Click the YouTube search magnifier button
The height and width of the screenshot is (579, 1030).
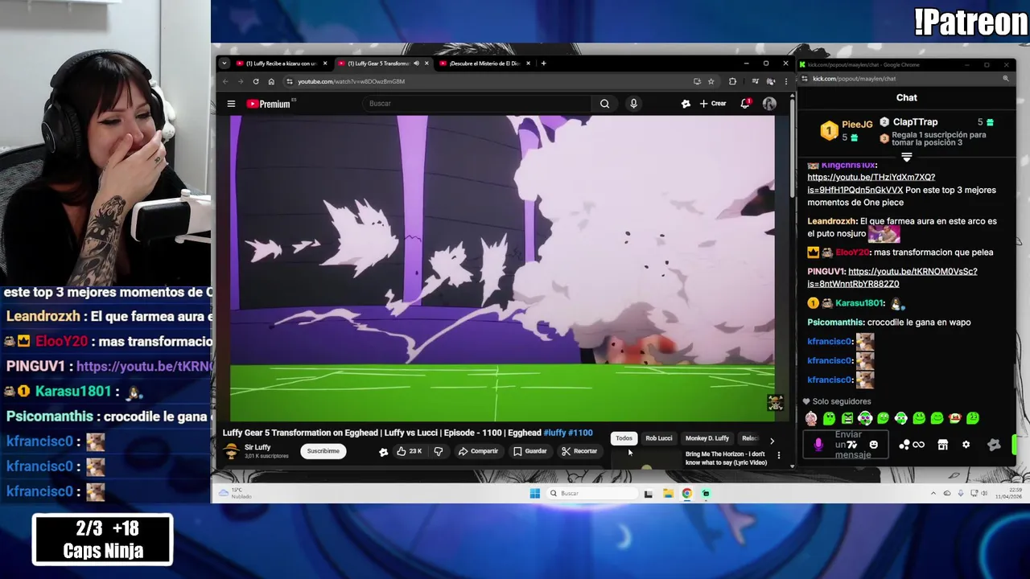point(604,104)
